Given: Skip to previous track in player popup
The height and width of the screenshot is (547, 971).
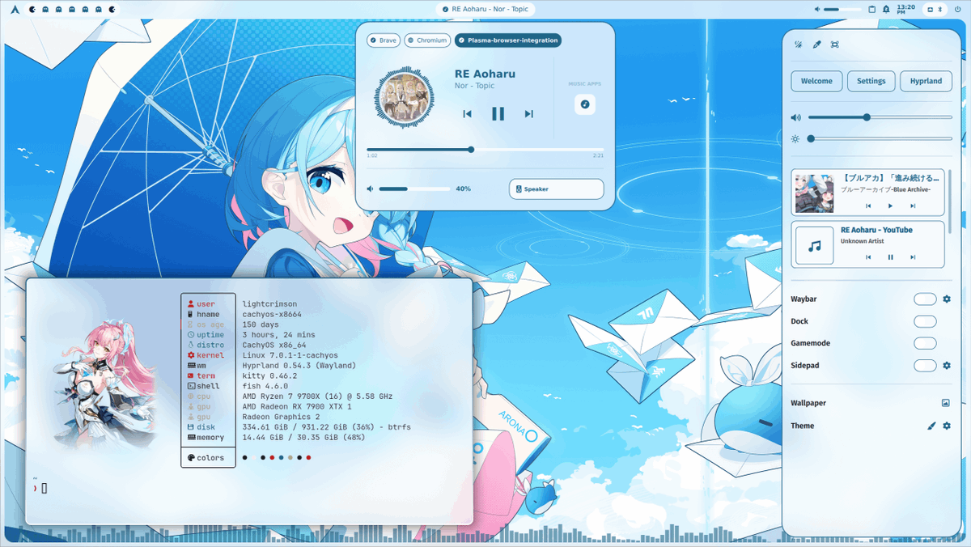Looking at the screenshot, I should (x=467, y=114).
